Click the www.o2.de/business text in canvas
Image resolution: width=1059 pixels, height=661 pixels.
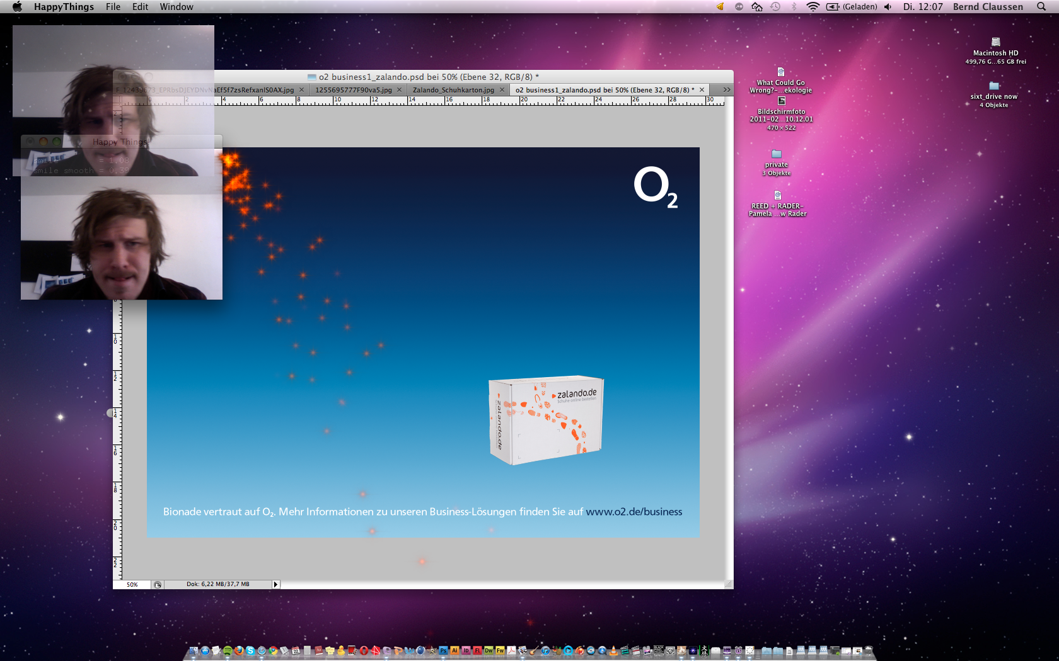click(x=634, y=512)
